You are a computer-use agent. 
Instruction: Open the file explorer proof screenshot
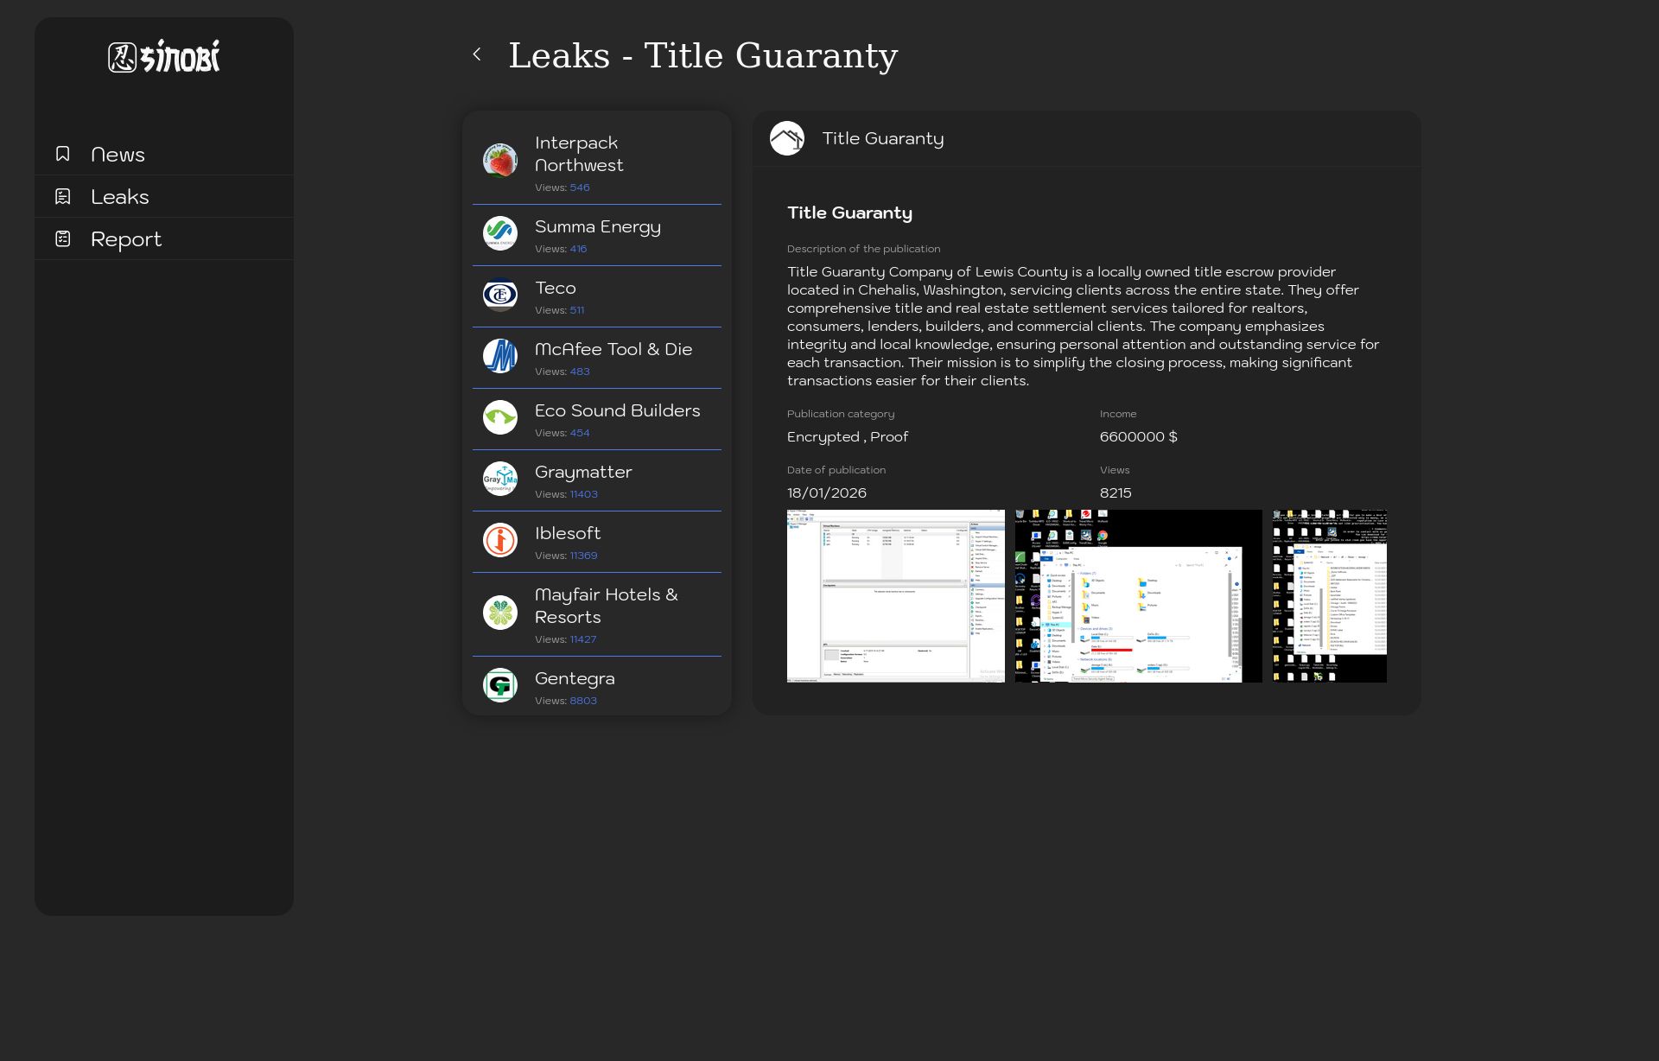[x=1138, y=596]
